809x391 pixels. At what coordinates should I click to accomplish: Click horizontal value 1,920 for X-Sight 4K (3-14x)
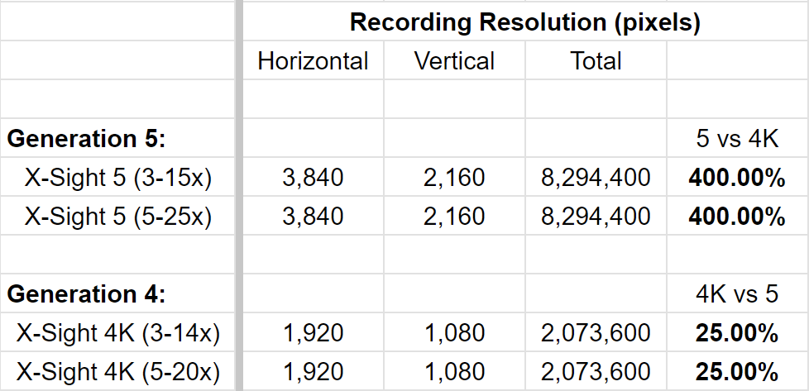tap(313, 332)
